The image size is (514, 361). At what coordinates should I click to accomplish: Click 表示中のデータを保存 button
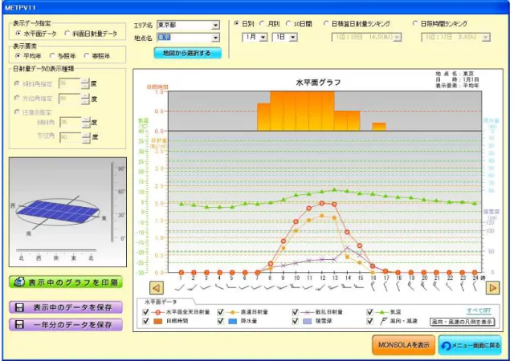coord(66,307)
